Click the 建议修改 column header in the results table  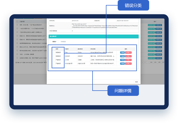coord(80,49)
